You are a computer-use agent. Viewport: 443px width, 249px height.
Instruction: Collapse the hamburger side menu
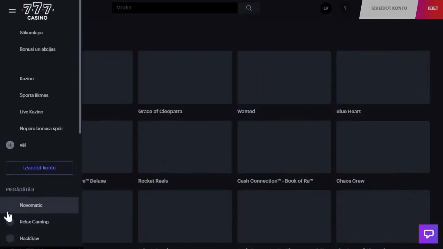[12, 11]
